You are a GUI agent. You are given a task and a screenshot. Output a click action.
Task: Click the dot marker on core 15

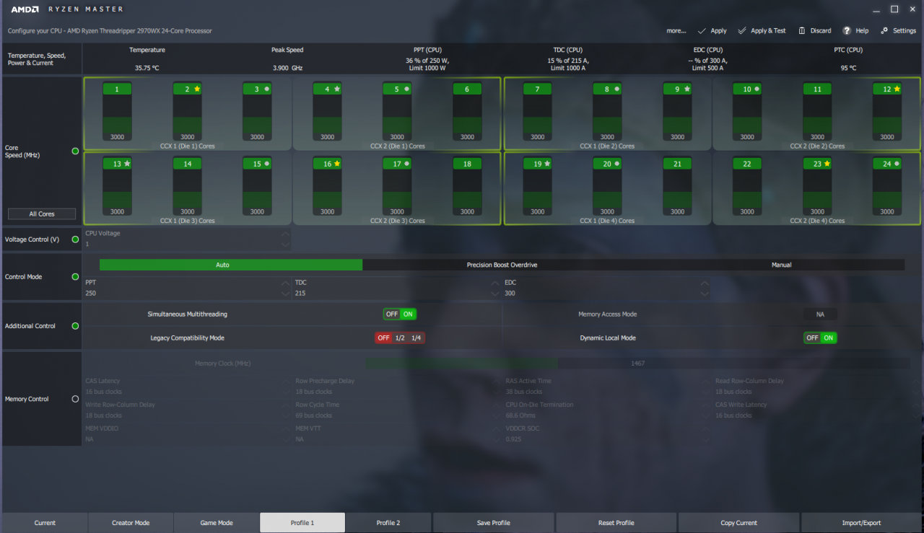coord(266,164)
